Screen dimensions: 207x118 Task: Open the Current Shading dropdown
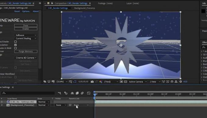pos(26,38)
